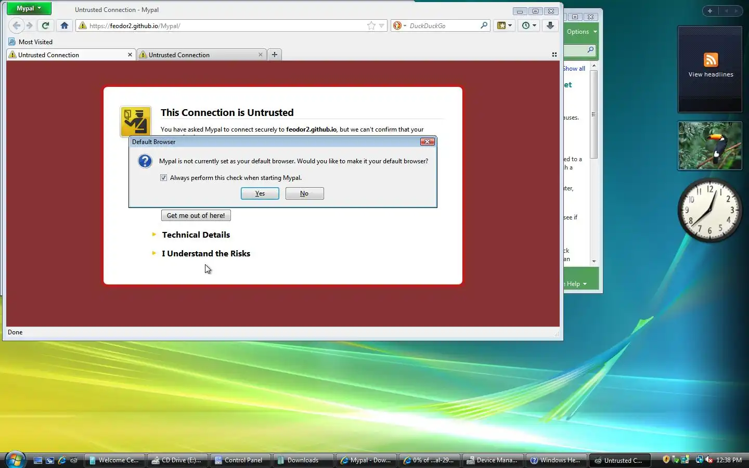Open Welcome Center taskbar button
The image size is (749, 468).
[x=114, y=460]
